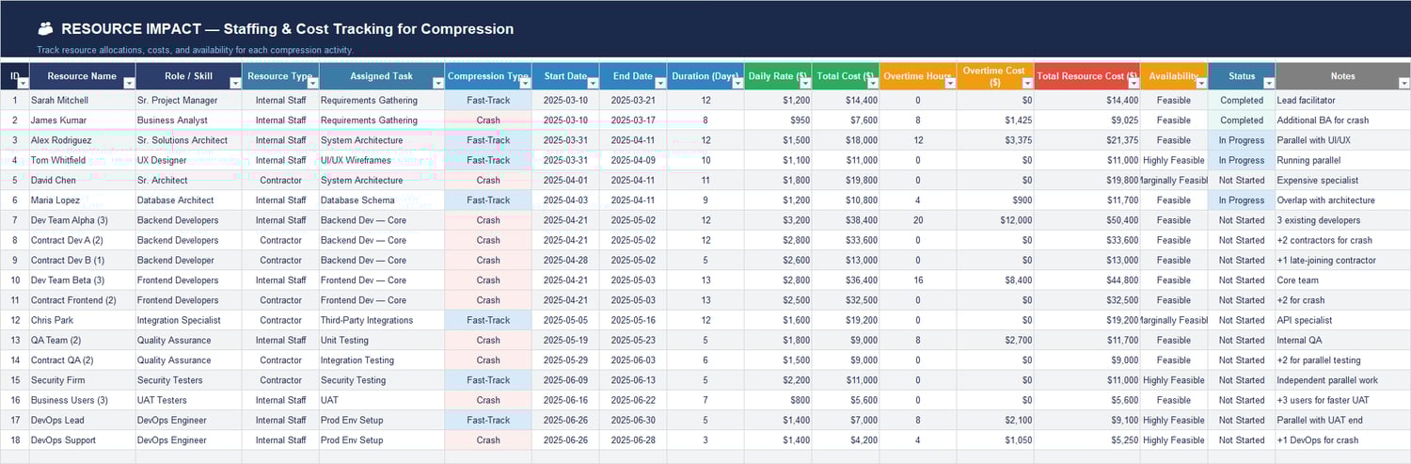Open the Resource Name filter dropdown
Screen dimensions: 1411x464
tap(130, 83)
